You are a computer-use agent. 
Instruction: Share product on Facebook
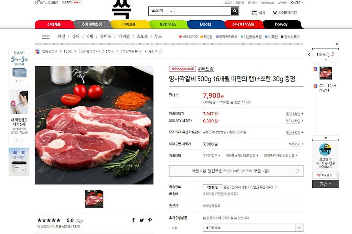tap(133, 220)
